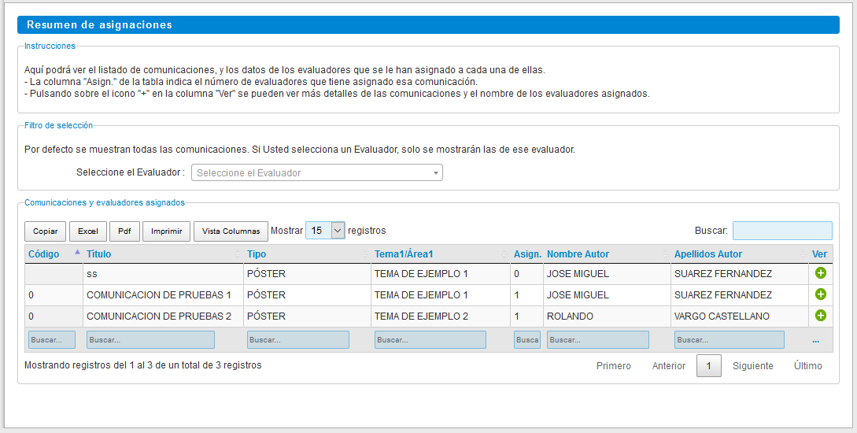Export table with Excel button

(87, 231)
